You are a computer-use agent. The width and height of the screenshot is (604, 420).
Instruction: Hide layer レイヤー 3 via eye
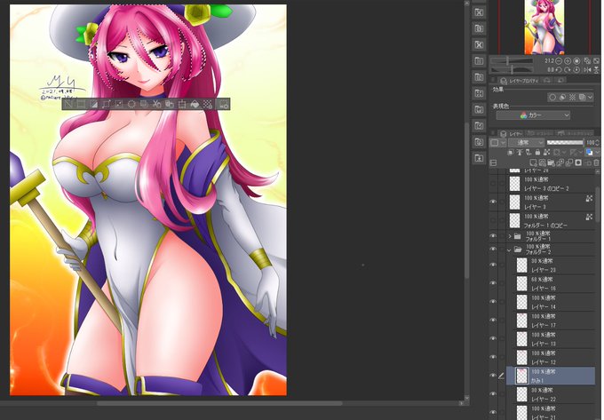point(493,202)
